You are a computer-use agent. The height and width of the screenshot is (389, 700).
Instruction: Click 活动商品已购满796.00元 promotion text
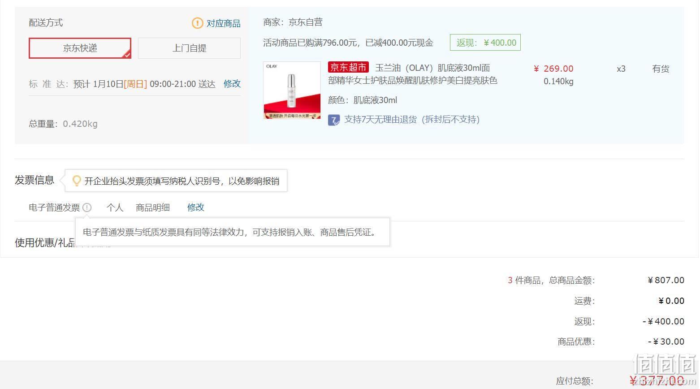click(348, 43)
